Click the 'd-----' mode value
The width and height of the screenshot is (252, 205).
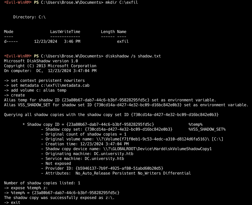coord(11,41)
